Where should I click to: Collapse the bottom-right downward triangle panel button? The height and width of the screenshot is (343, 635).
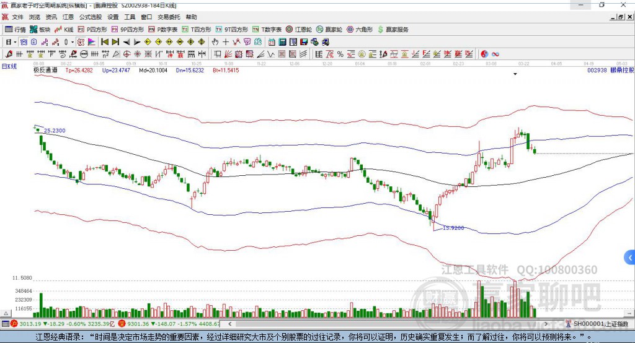pos(629,313)
